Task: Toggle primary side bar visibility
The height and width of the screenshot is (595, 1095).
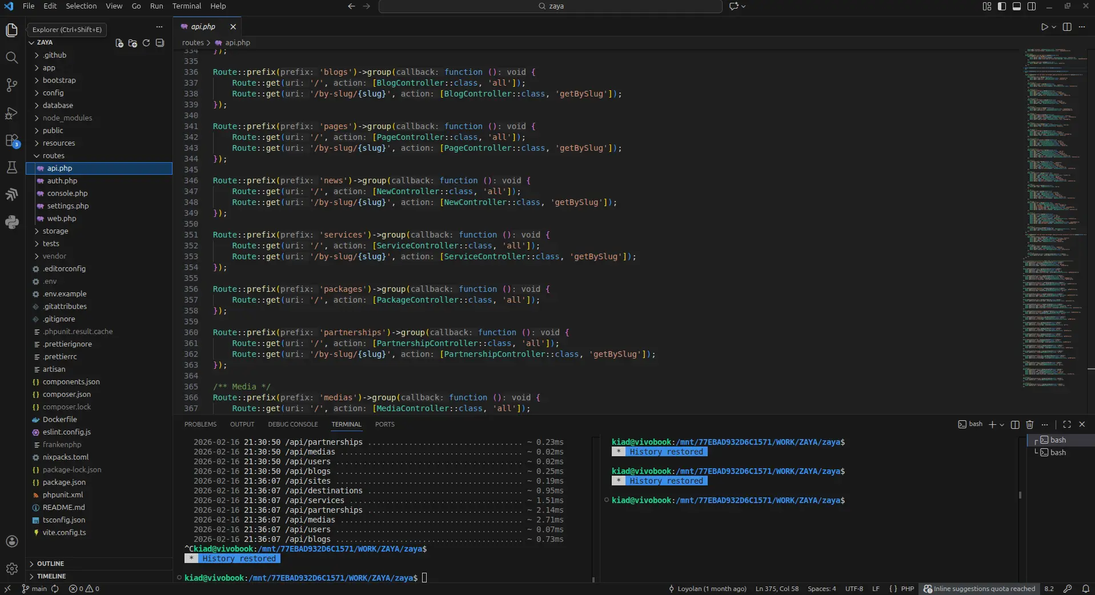Action: point(1002,6)
